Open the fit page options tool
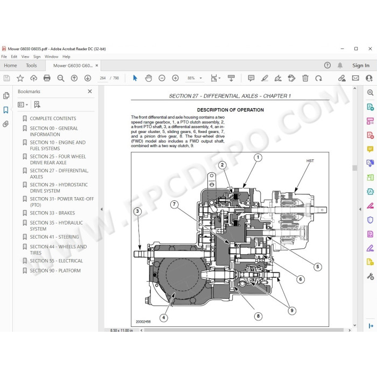 coord(215,78)
